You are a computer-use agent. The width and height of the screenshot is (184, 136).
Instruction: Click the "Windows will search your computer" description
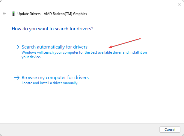(x=84, y=52)
